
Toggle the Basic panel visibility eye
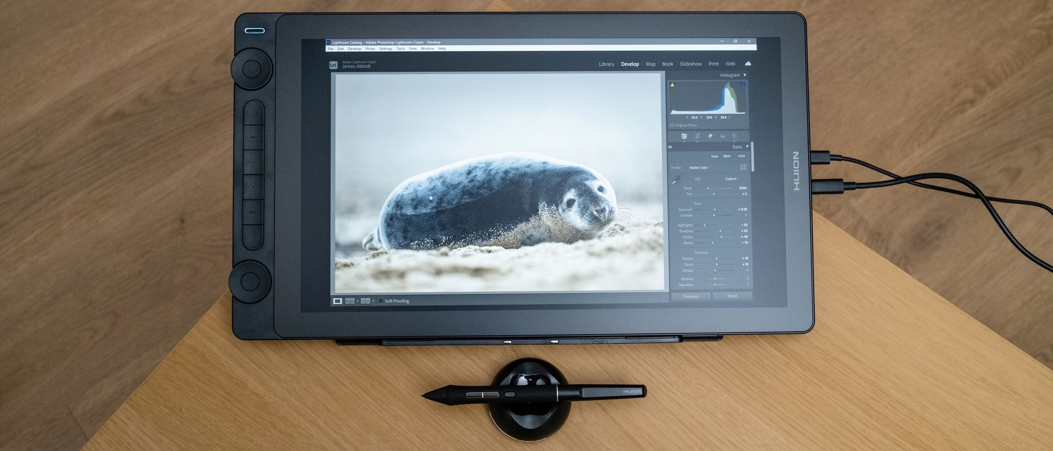coord(670,147)
